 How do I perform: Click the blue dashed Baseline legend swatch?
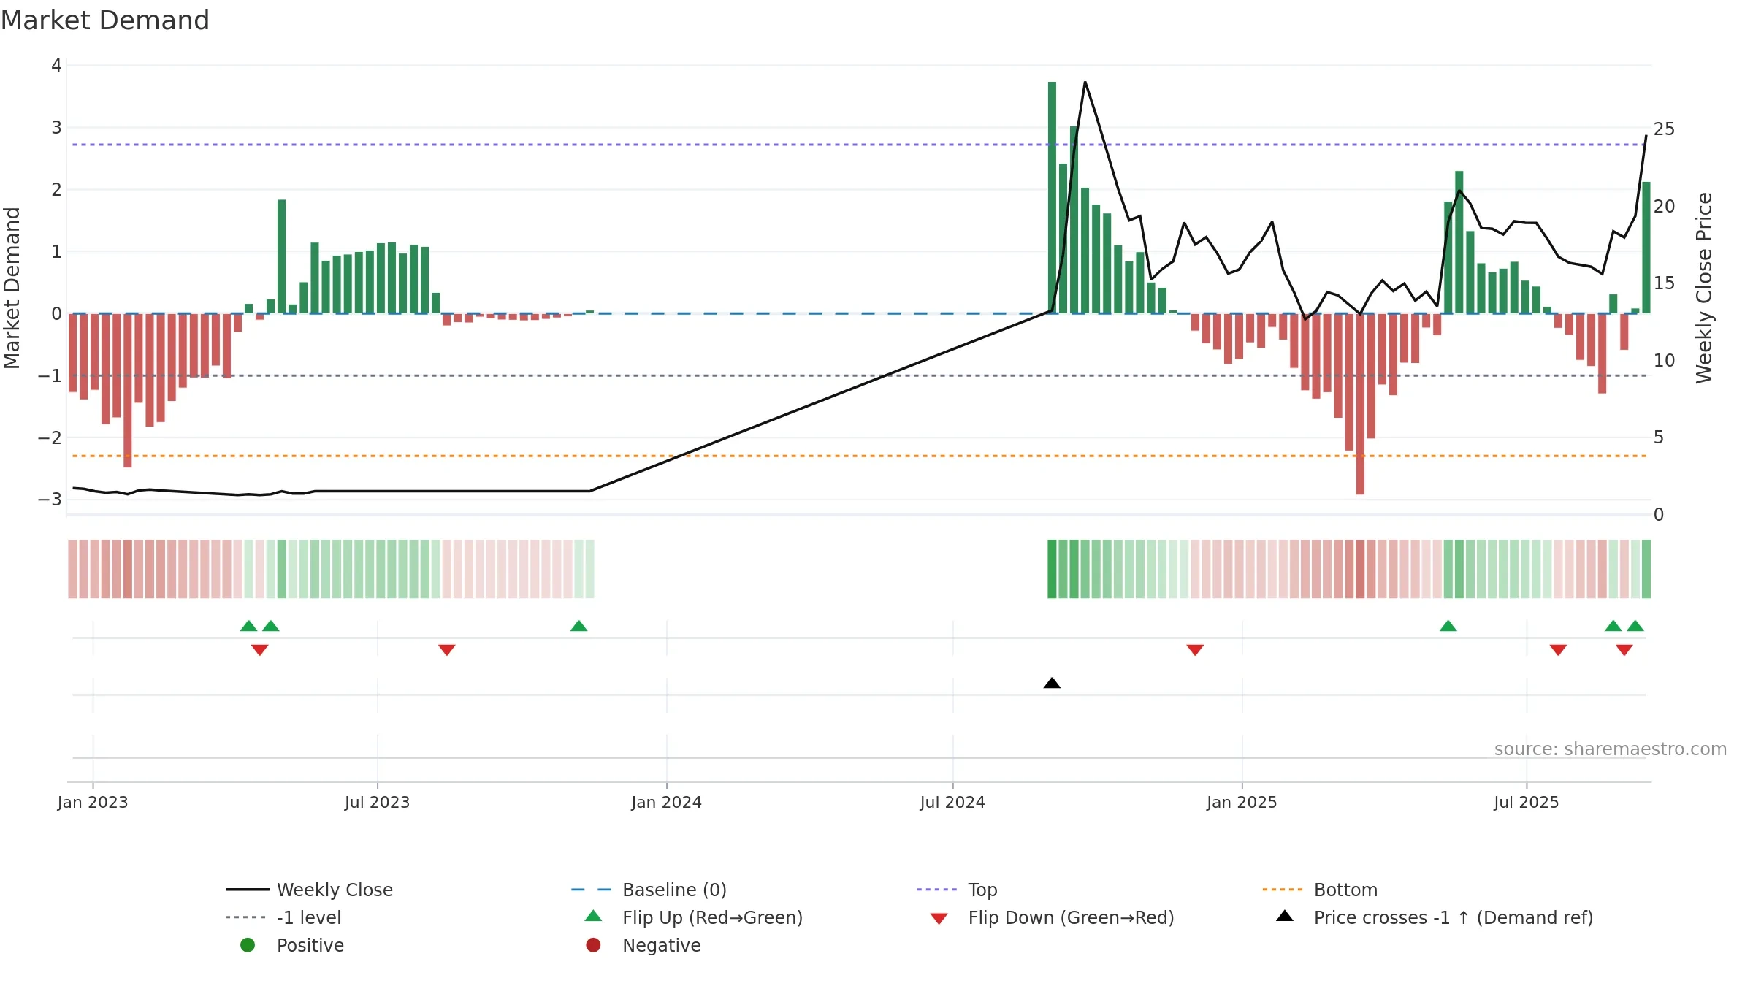click(x=591, y=890)
